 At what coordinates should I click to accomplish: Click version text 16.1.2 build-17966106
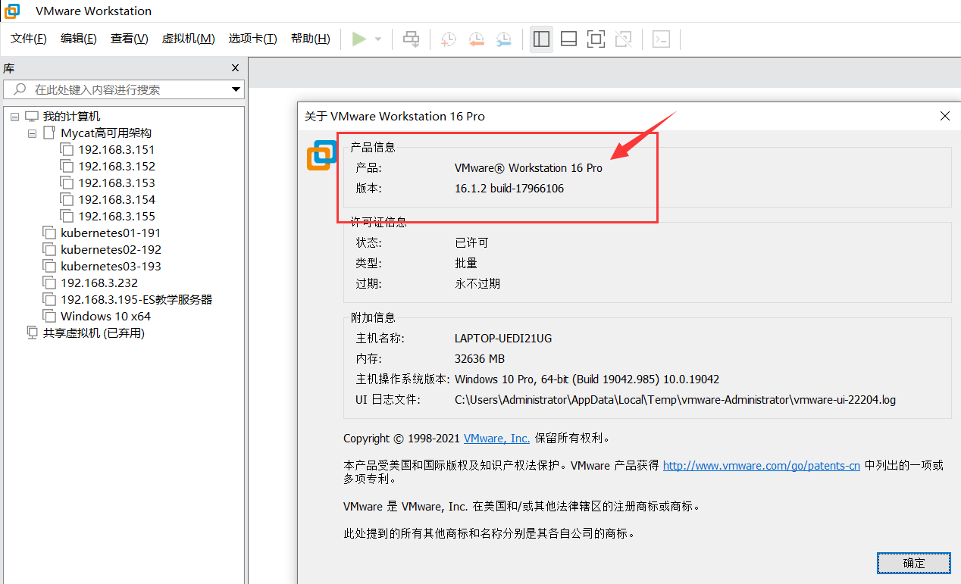pos(509,189)
